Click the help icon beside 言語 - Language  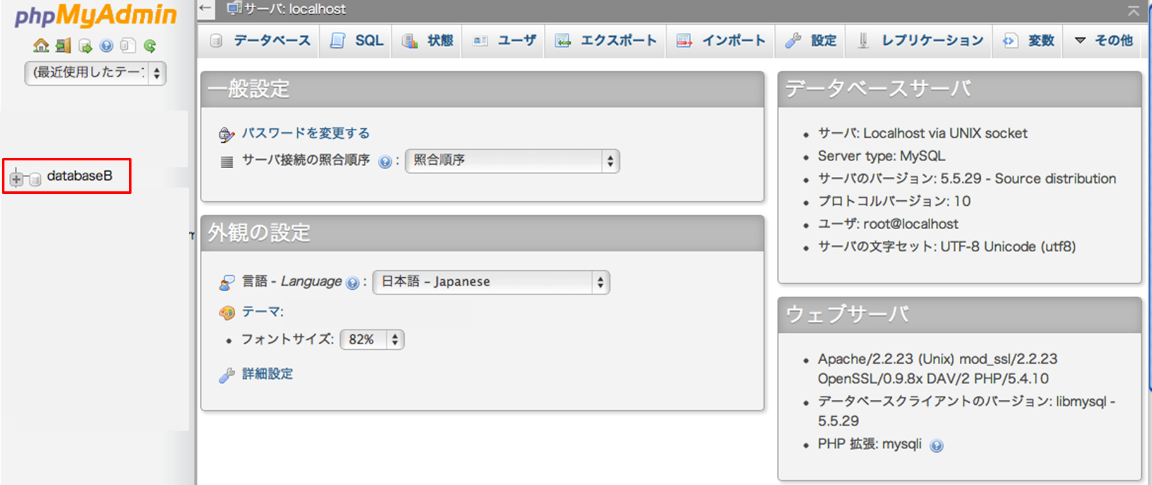353,283
